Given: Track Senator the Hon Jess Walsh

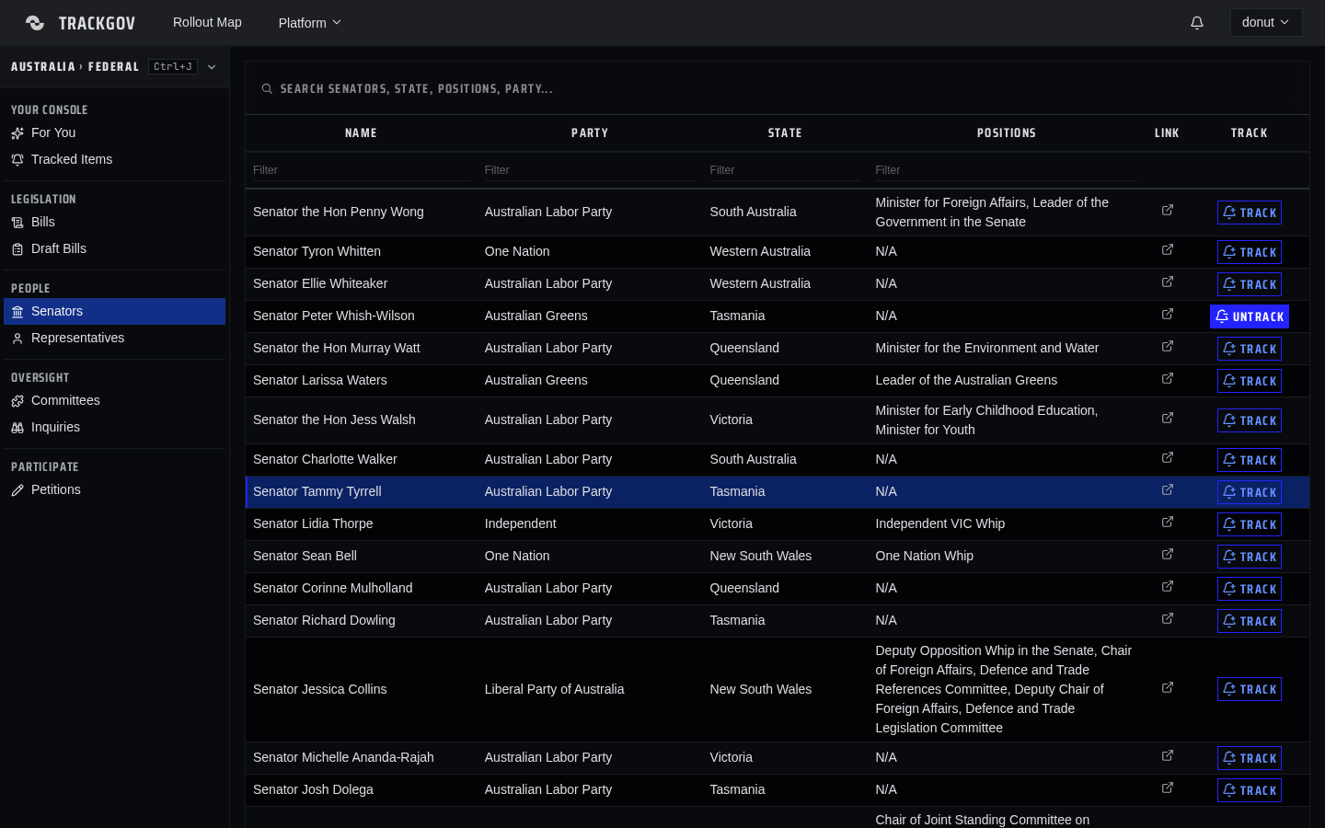Looking at the screenshot, I should tap(1250, 420).
